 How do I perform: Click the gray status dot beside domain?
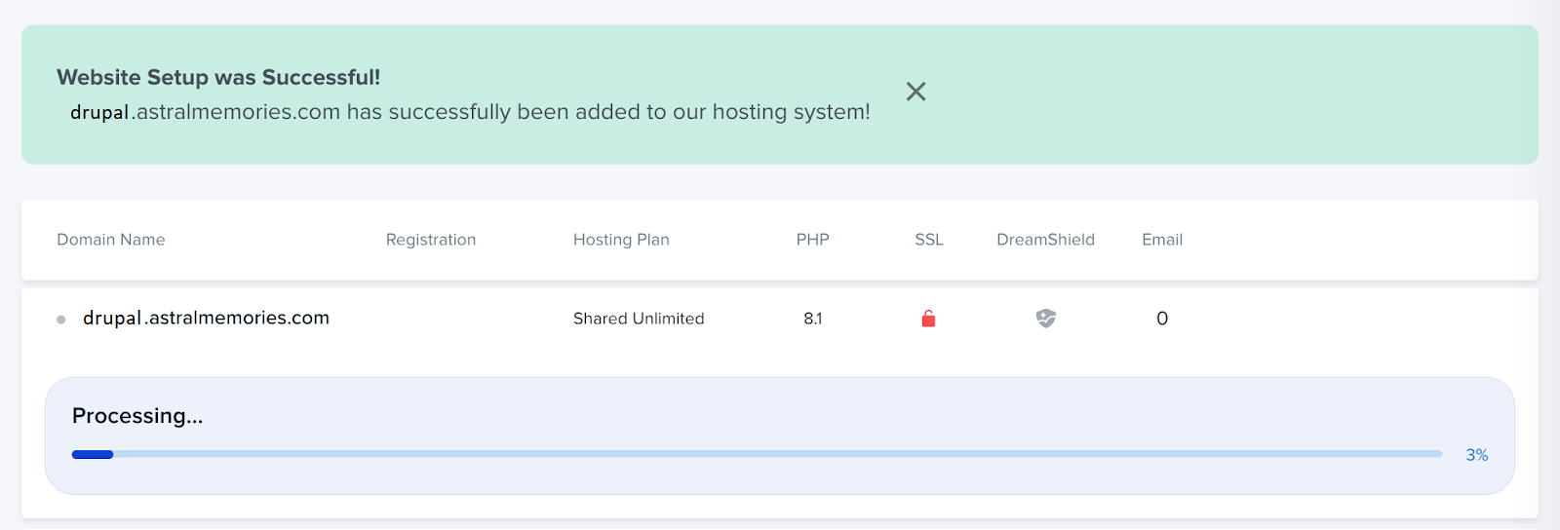[61, 320]
